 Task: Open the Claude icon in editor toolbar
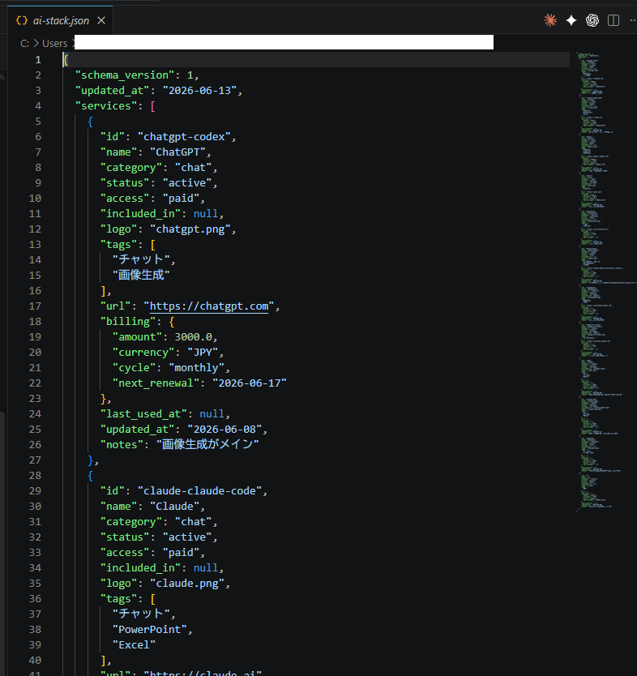tap(550, 20)
